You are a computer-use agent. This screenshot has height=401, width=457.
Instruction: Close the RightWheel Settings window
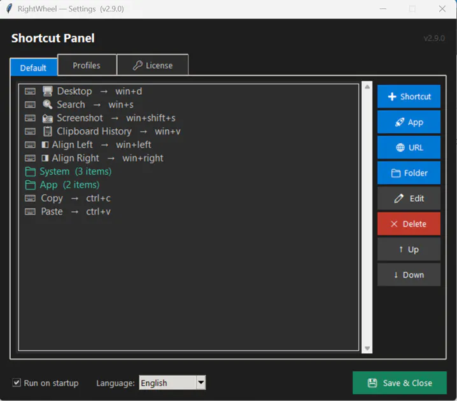point(442,9)
